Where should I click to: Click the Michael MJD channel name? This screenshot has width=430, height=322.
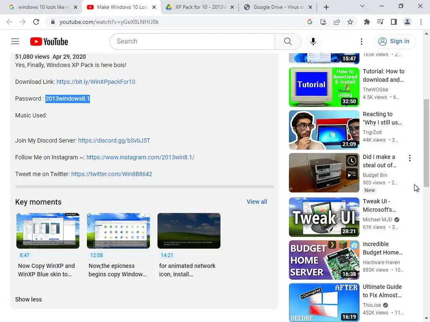point(378,220)
